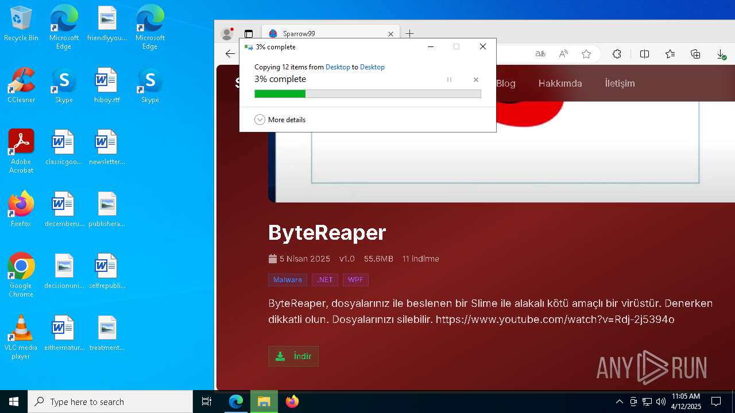Open Firefox from the taskbar
Screen dimensions: 735x413
click(292, 402)
